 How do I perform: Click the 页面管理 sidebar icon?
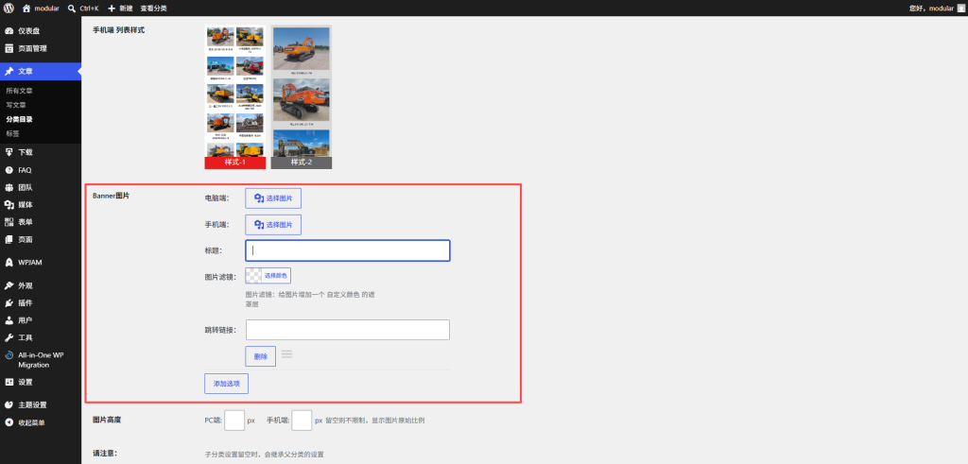[9, 48]
